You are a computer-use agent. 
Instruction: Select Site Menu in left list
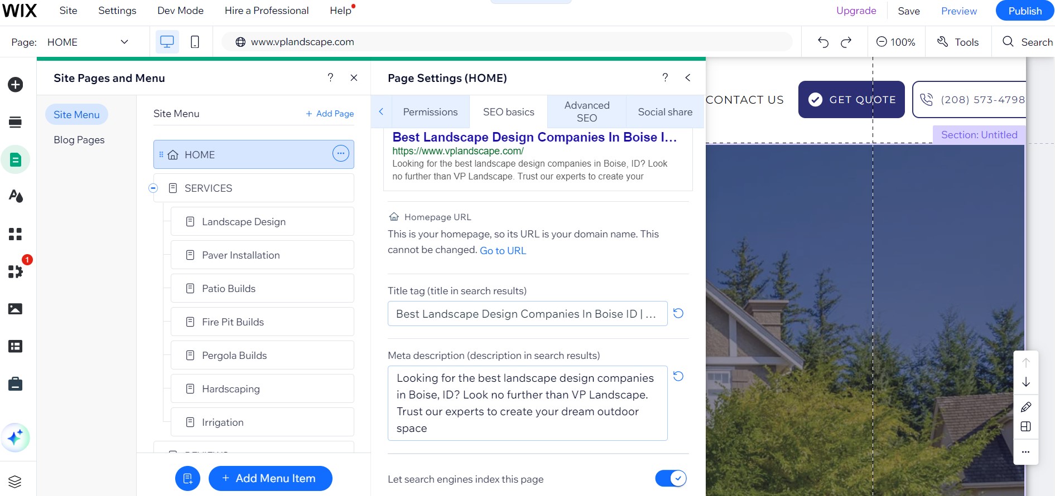tap(76, 115)
